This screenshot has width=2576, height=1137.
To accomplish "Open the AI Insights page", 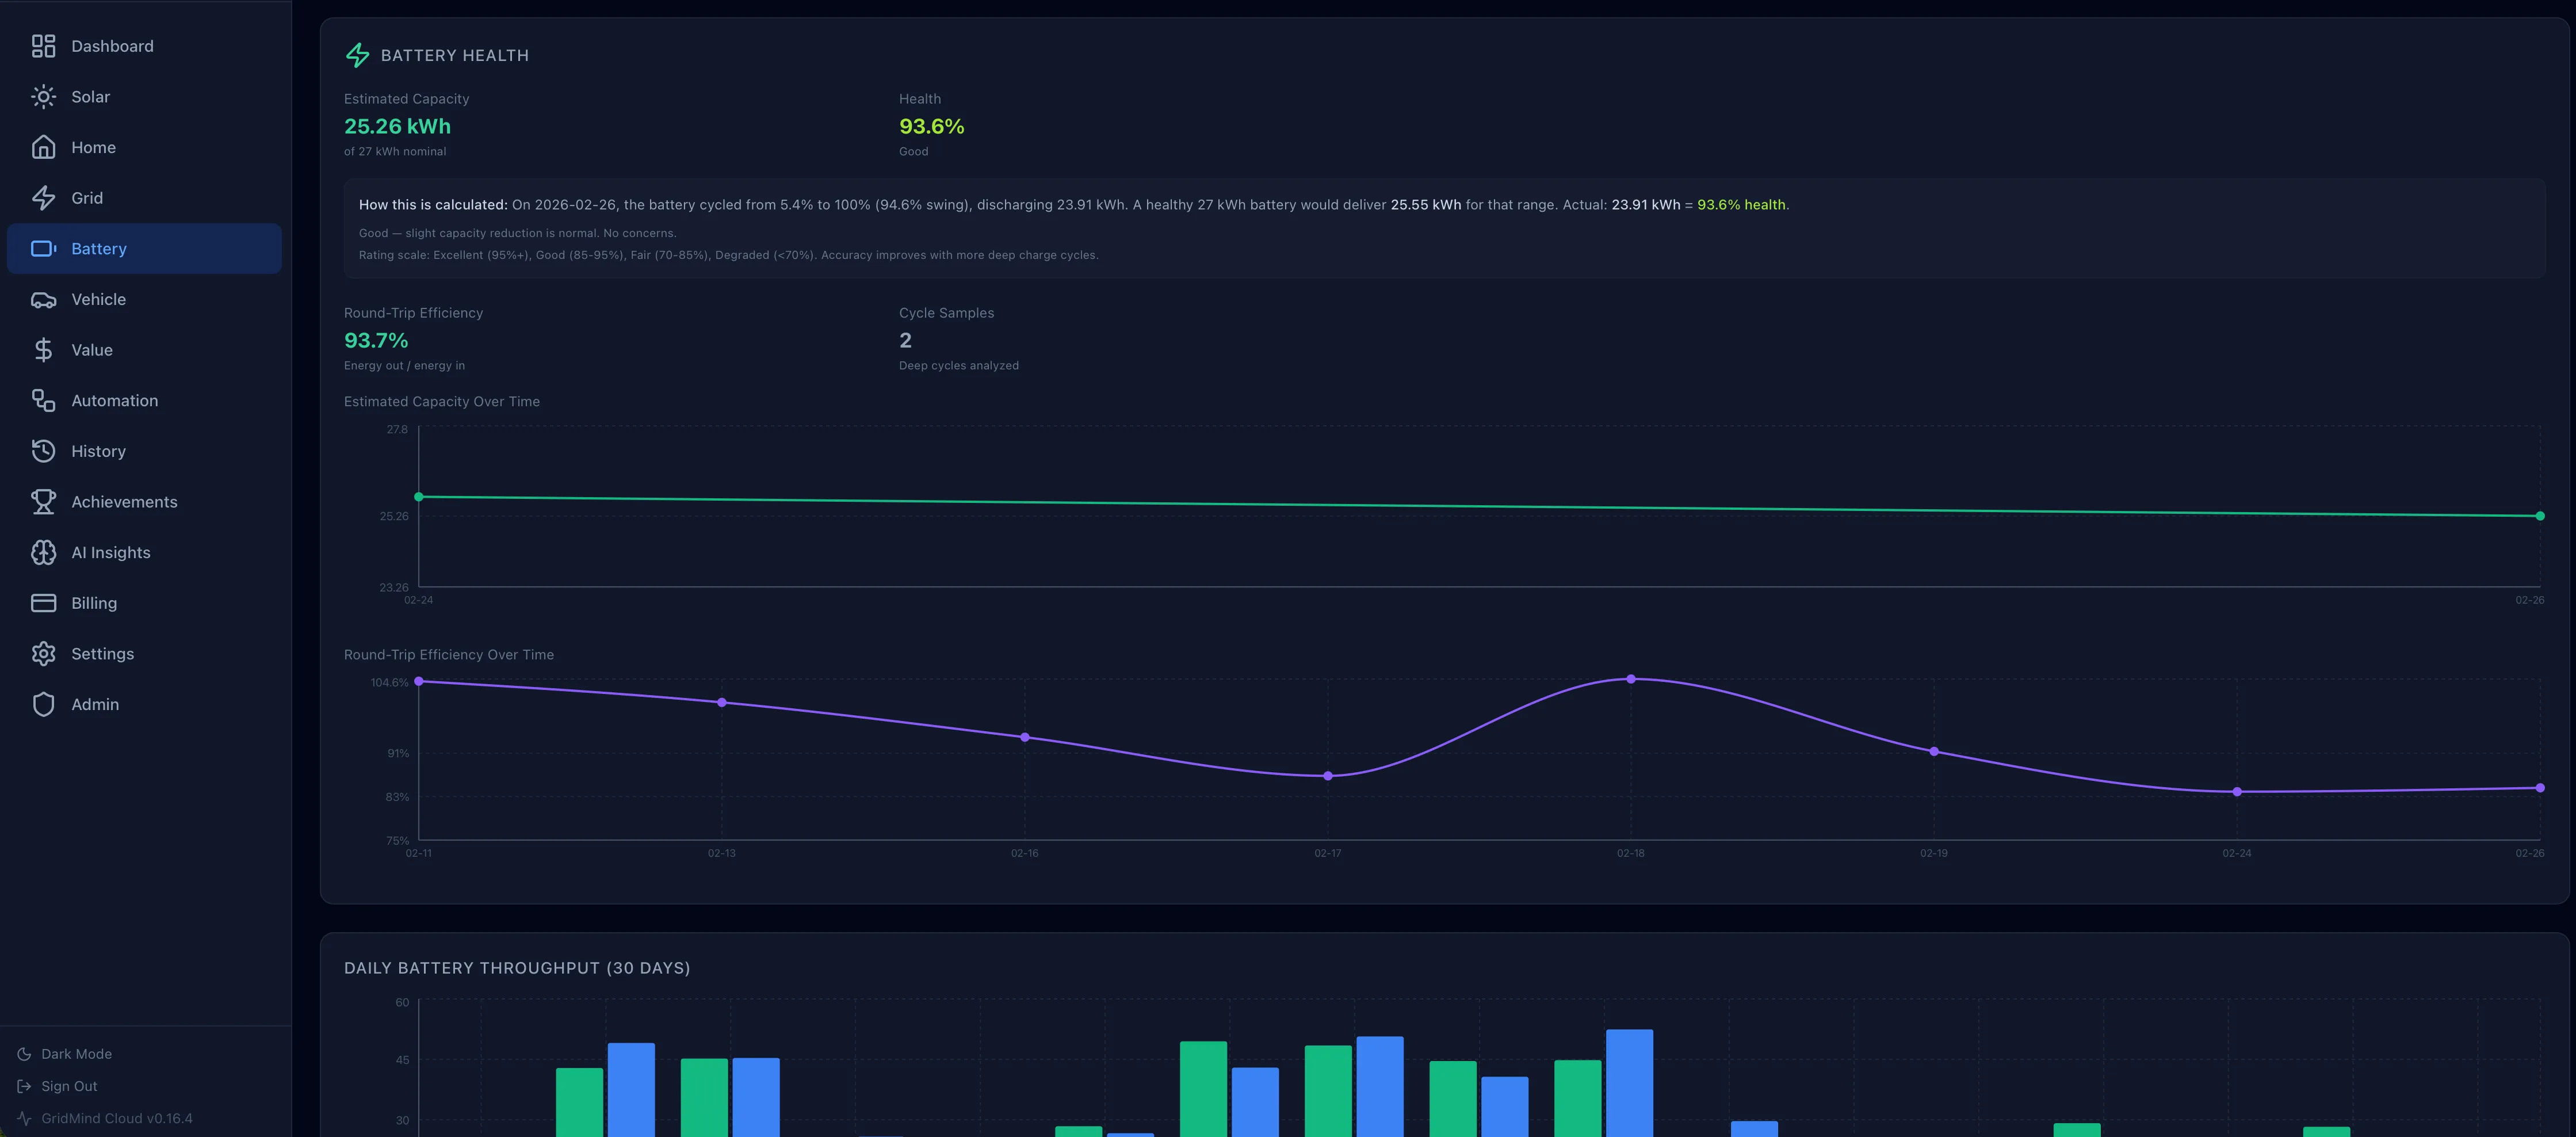I will [x=144, y=553].
